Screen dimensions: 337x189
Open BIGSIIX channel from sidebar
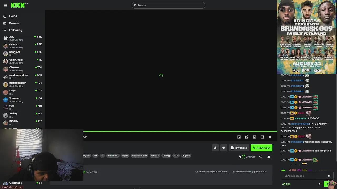(22, 123)
